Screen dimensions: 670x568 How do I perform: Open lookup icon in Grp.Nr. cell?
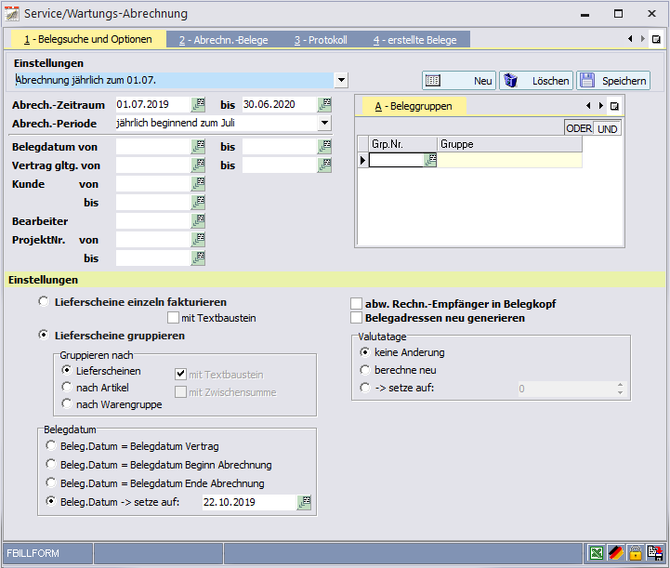(x=430, y=160)
